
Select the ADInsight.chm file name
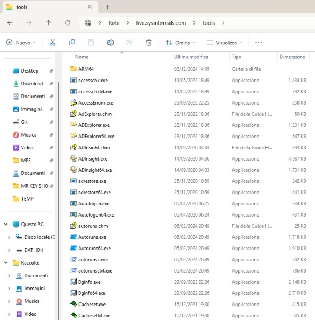coord(94,147)
